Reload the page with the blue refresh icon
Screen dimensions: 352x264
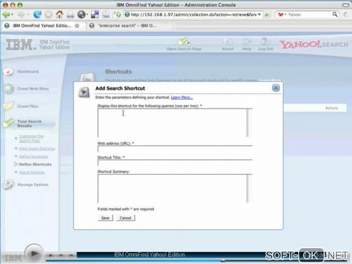(37, 14)
